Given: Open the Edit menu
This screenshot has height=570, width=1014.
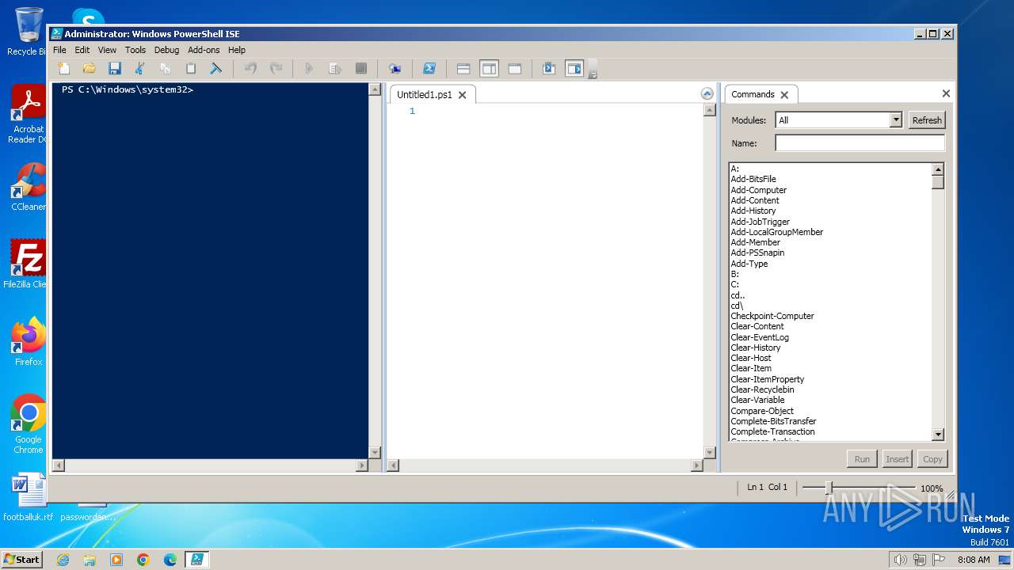Looking at the screenshot, I should tap(82, 50).
